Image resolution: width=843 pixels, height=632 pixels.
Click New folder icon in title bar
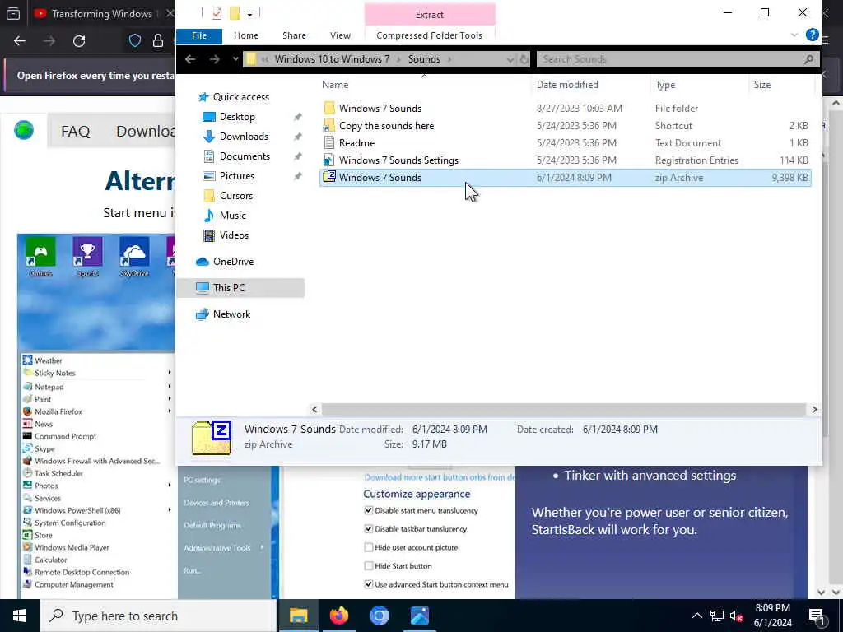coord(235,13)
